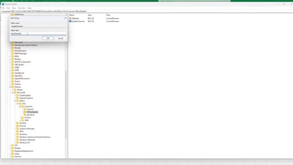Screen dimensions: 293x165
Task: Click the Minnetonka Audio Software folder icon
Action: coord(12,45)
